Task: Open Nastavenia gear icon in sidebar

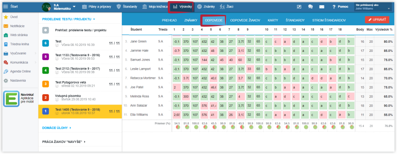Action: (x=6, y=80)
